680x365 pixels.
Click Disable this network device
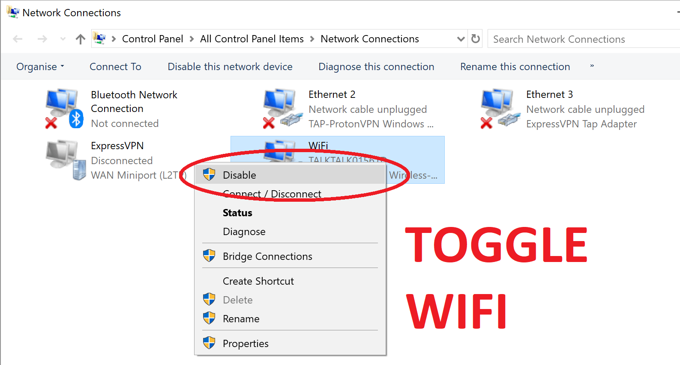point(230,67)
